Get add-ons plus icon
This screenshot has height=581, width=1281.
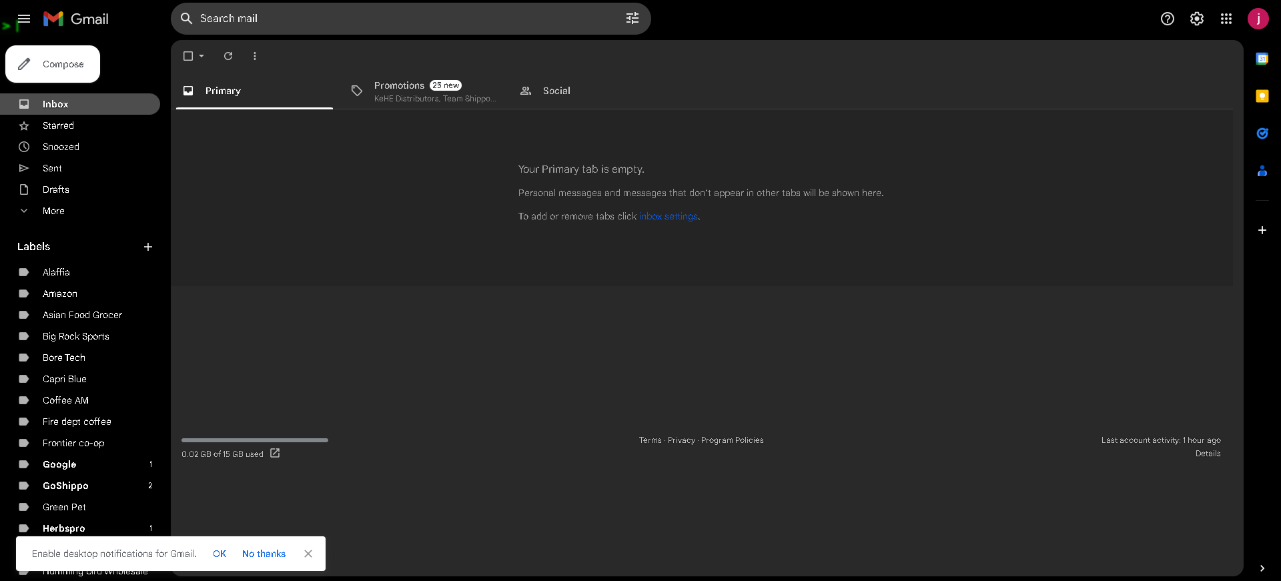click(1262, 230)
